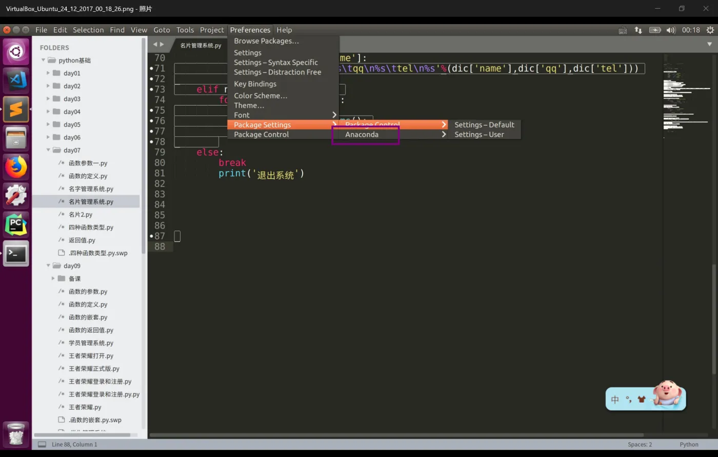Choose Browse Packages… from Preferences
The width and height of the screenshot is (718, 457).
[283, 41]
